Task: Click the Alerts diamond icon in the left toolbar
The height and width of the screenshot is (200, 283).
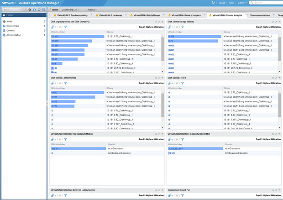Action: click(x=30, y=10)
